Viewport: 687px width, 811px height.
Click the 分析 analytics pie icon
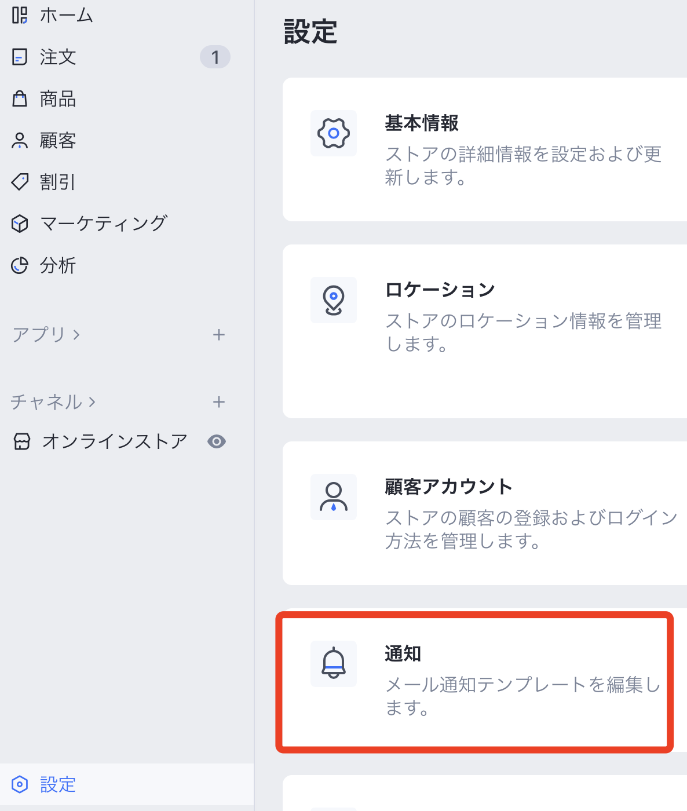20,265
